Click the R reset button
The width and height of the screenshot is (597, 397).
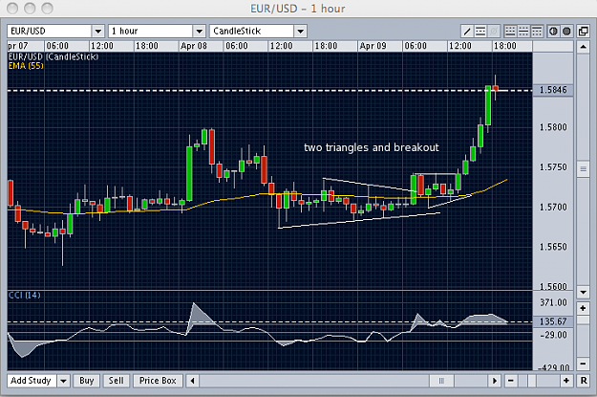coord(584,381)
